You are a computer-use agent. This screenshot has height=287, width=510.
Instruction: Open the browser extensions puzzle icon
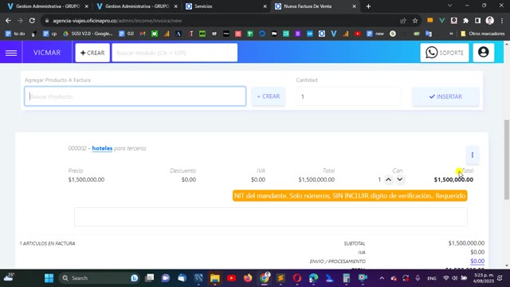click(x=465, y=21)
